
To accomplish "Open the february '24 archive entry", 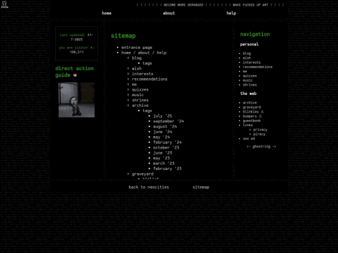I will pos(167,142).
